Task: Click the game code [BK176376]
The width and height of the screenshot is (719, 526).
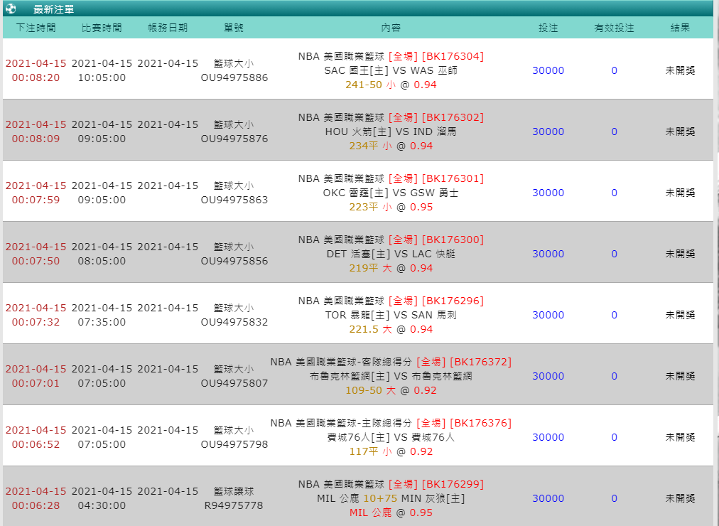Action: tap(480, 423)
